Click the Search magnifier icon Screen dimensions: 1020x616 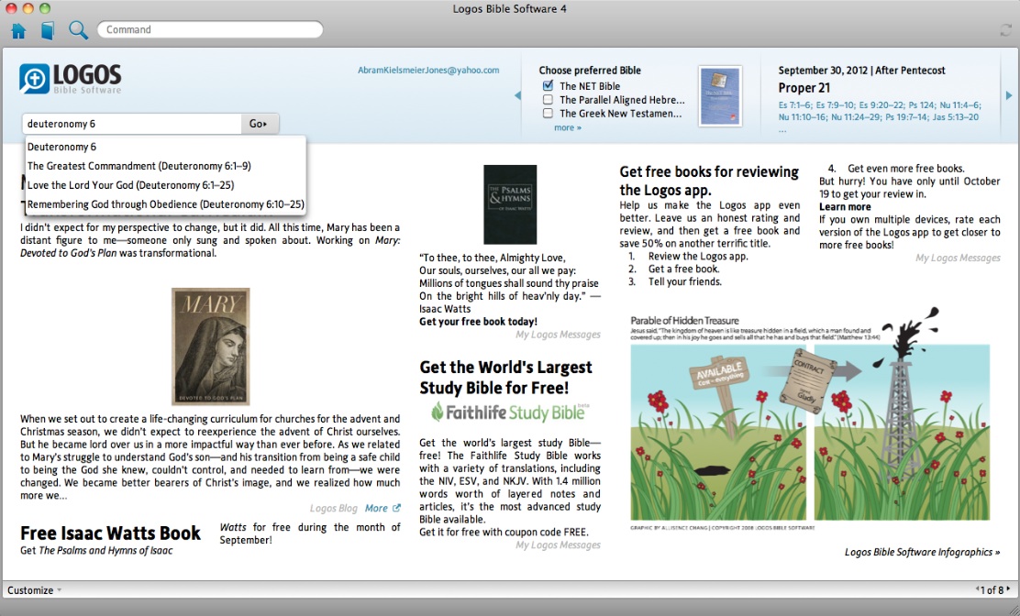pos(78,30)
